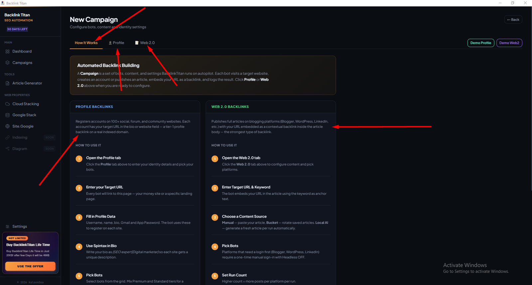Click step 2 badge for Enter your Target URL

79,188
